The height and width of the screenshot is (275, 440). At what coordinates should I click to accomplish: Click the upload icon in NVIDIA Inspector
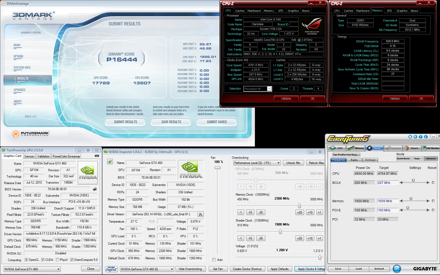click(110, 162)
